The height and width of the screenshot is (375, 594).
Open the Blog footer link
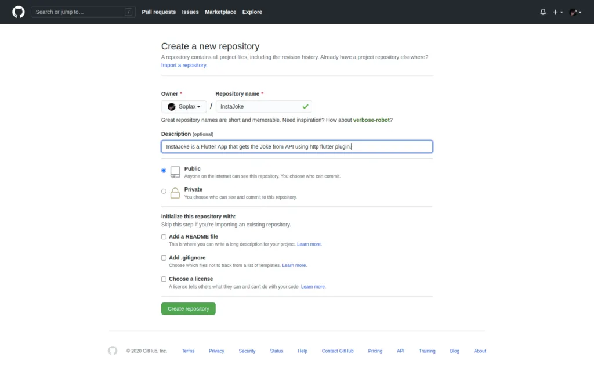pyautogui.click(x=455, y=351)
